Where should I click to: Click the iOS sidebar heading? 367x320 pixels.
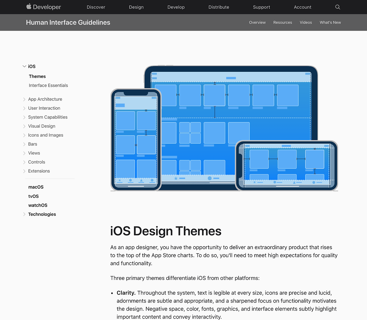click(32, 66)
